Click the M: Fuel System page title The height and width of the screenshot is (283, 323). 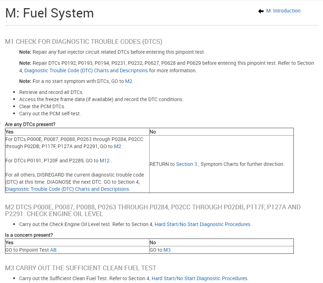coord(50,13)
